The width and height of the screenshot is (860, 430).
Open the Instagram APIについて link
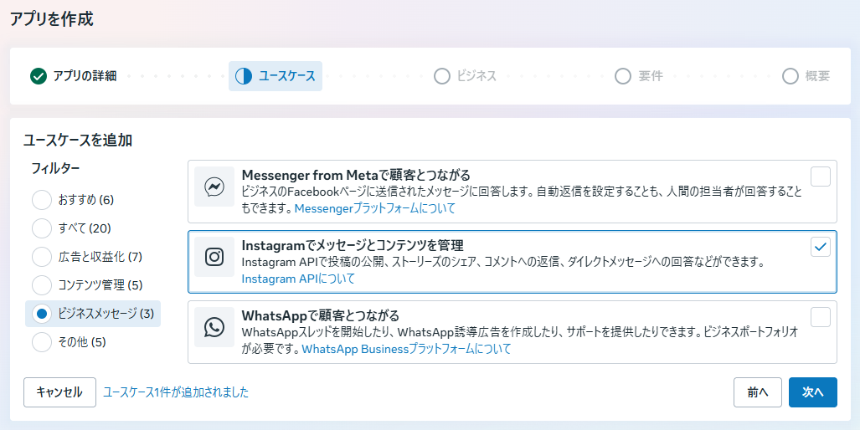(298, 279)
